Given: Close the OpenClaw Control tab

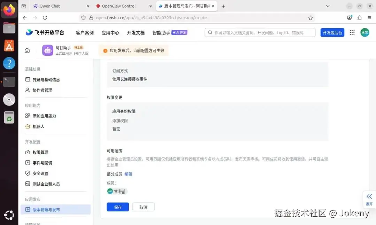Looking at the screenshot, I should click(150, 6).
